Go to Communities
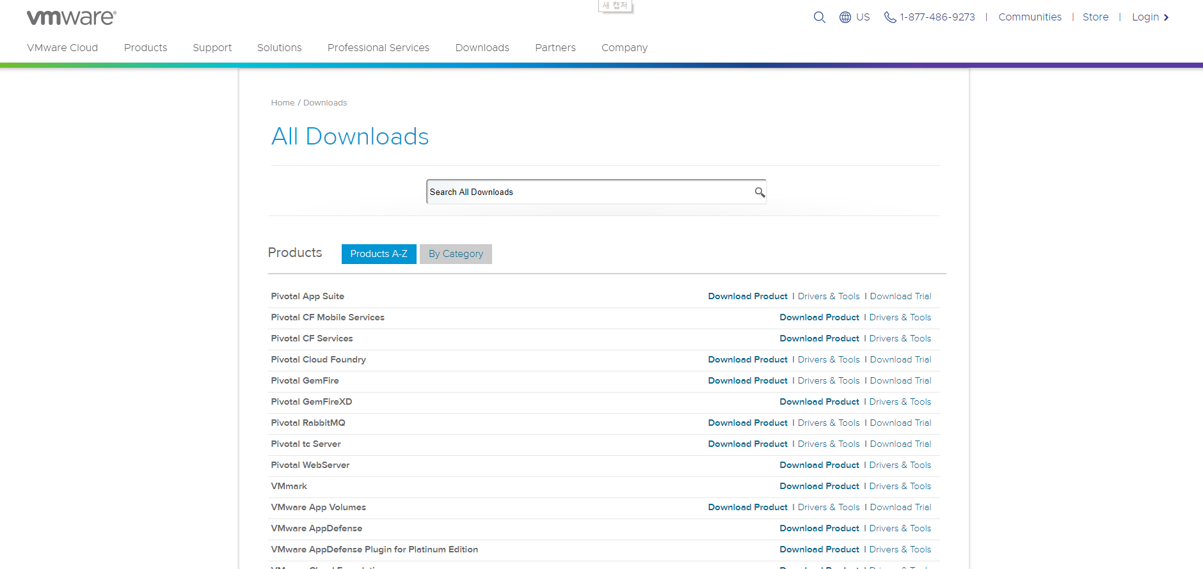1203x569 pixels. [1030, 17]
